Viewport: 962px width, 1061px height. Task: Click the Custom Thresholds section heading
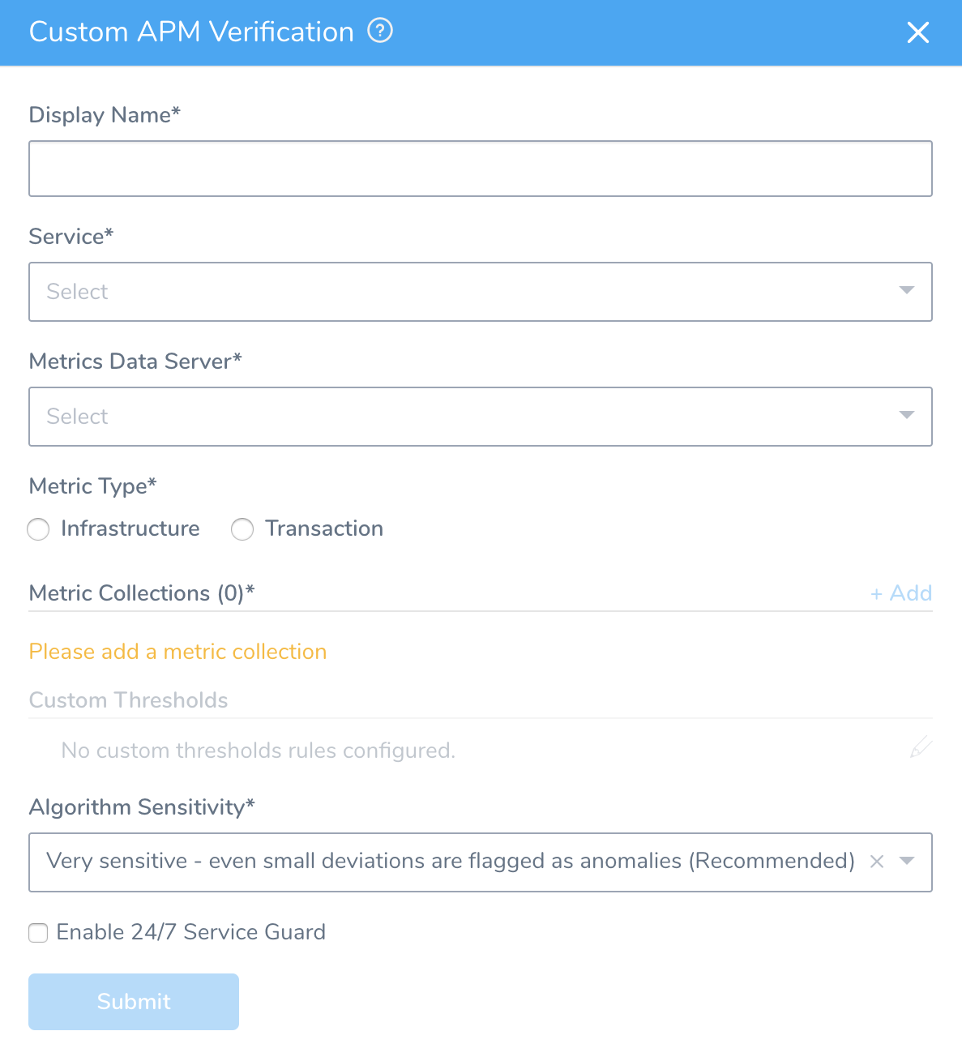click(x=128, y=700)
